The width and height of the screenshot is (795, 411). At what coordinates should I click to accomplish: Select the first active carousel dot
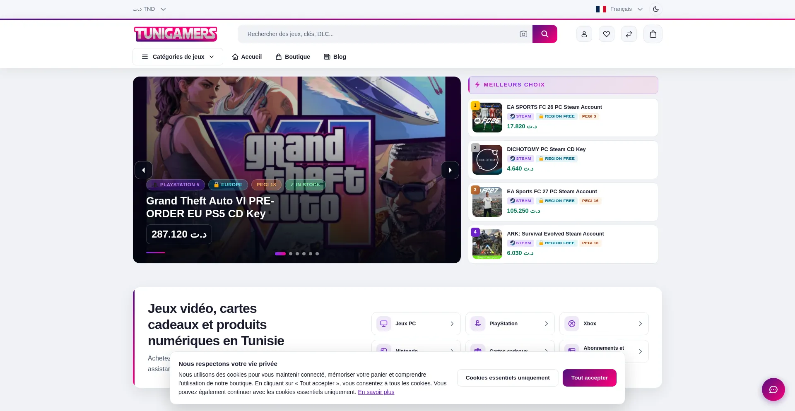[280, 254]
